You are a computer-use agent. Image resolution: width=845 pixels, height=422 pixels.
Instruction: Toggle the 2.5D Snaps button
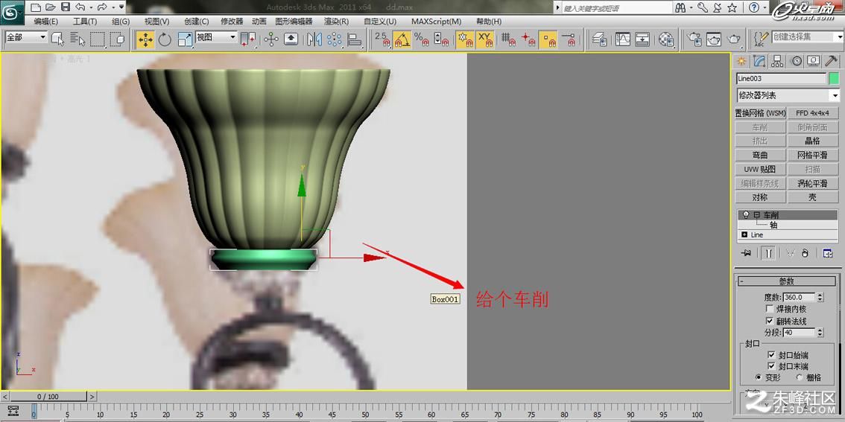coord(382,39)
